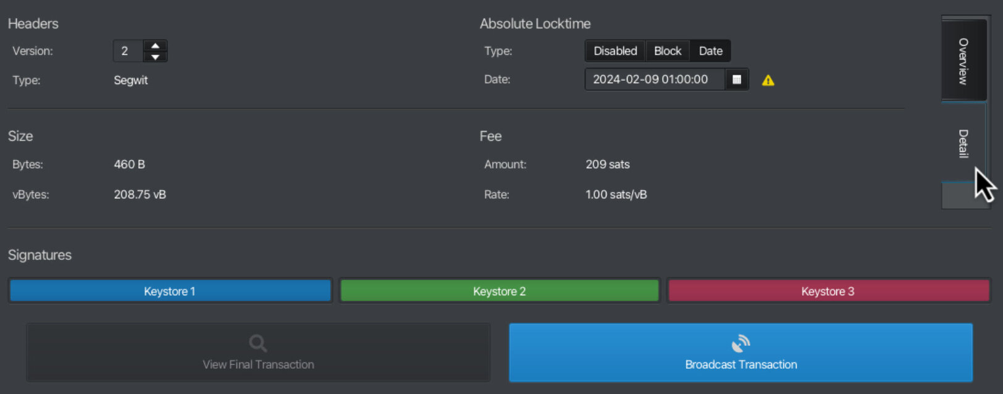Select the red Keystore 3 signature bar

click(x=828, y=291)
